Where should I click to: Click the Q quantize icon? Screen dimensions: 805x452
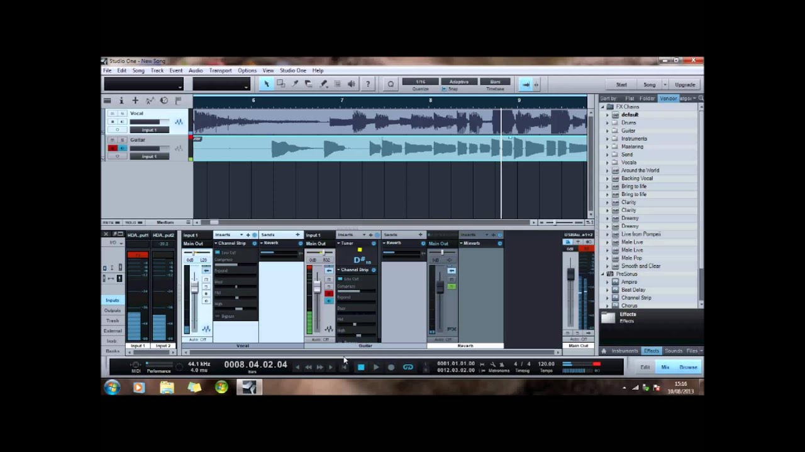point(391,84)
